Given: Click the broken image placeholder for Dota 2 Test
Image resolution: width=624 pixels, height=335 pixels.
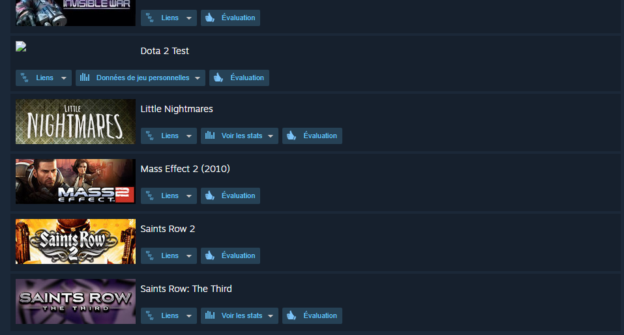Looking at the screenshot, I should pos(21,46).
